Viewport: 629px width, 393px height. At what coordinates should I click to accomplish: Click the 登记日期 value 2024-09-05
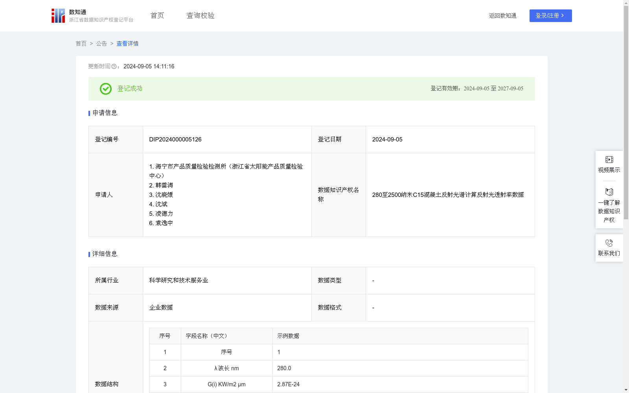[387, 140]
